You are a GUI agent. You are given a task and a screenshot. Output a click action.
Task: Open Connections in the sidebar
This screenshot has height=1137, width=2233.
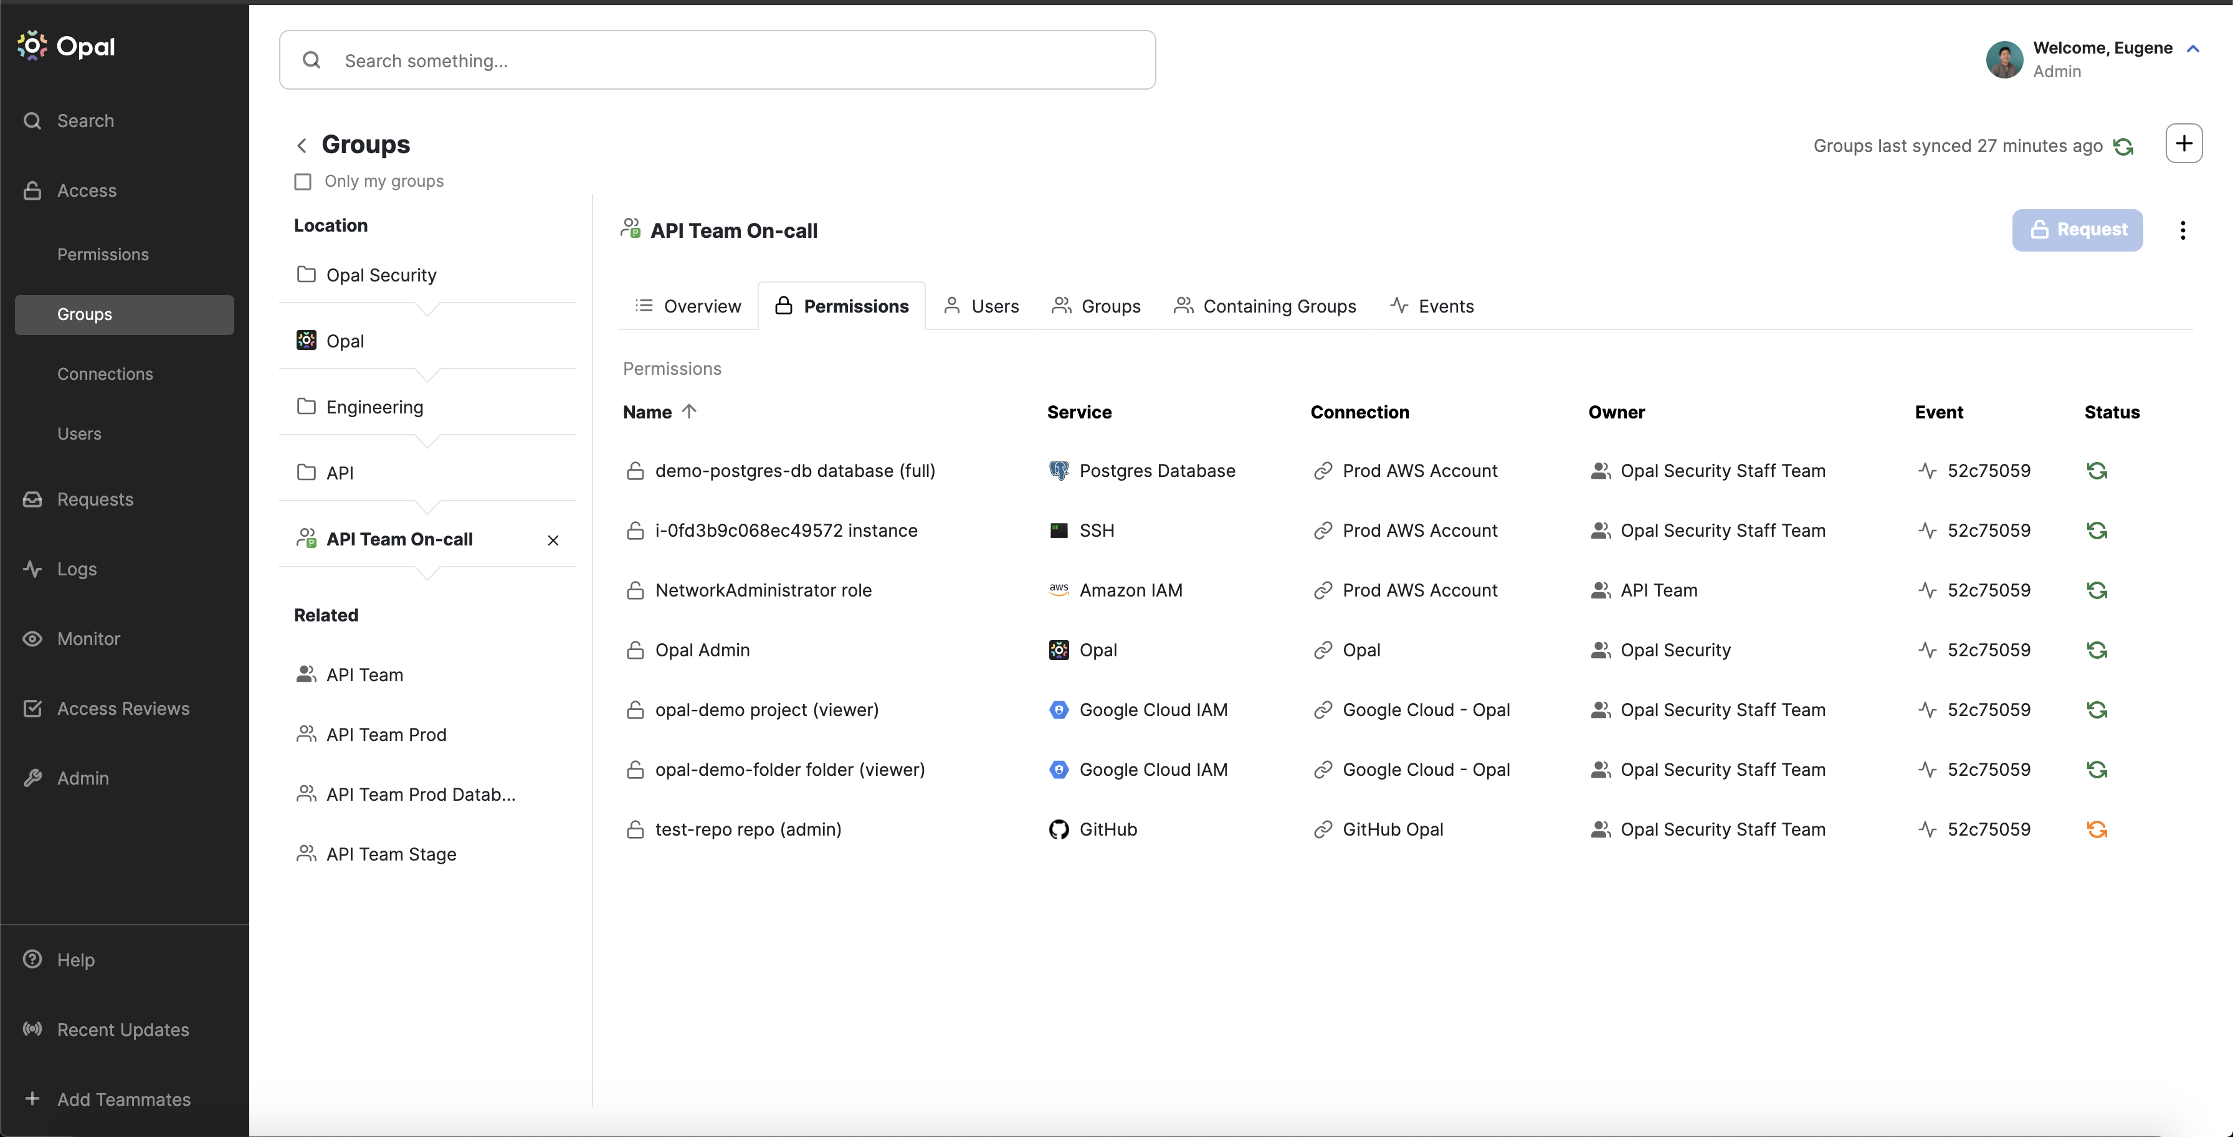click(105, 374)
